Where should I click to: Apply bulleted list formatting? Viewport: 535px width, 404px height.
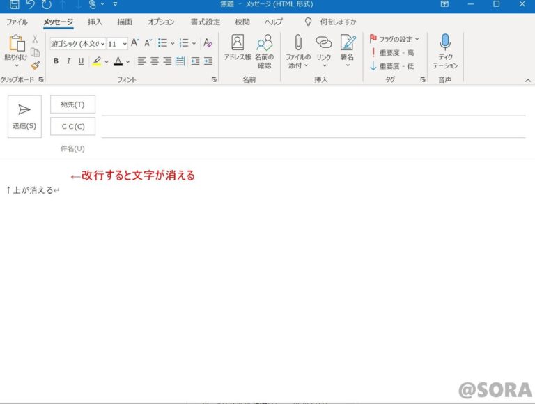(x=163, y=43)
